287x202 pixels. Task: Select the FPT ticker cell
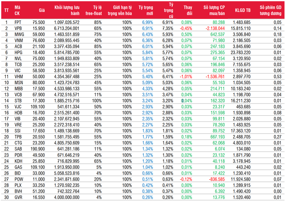pyautogui.click(x=18, y=22)
